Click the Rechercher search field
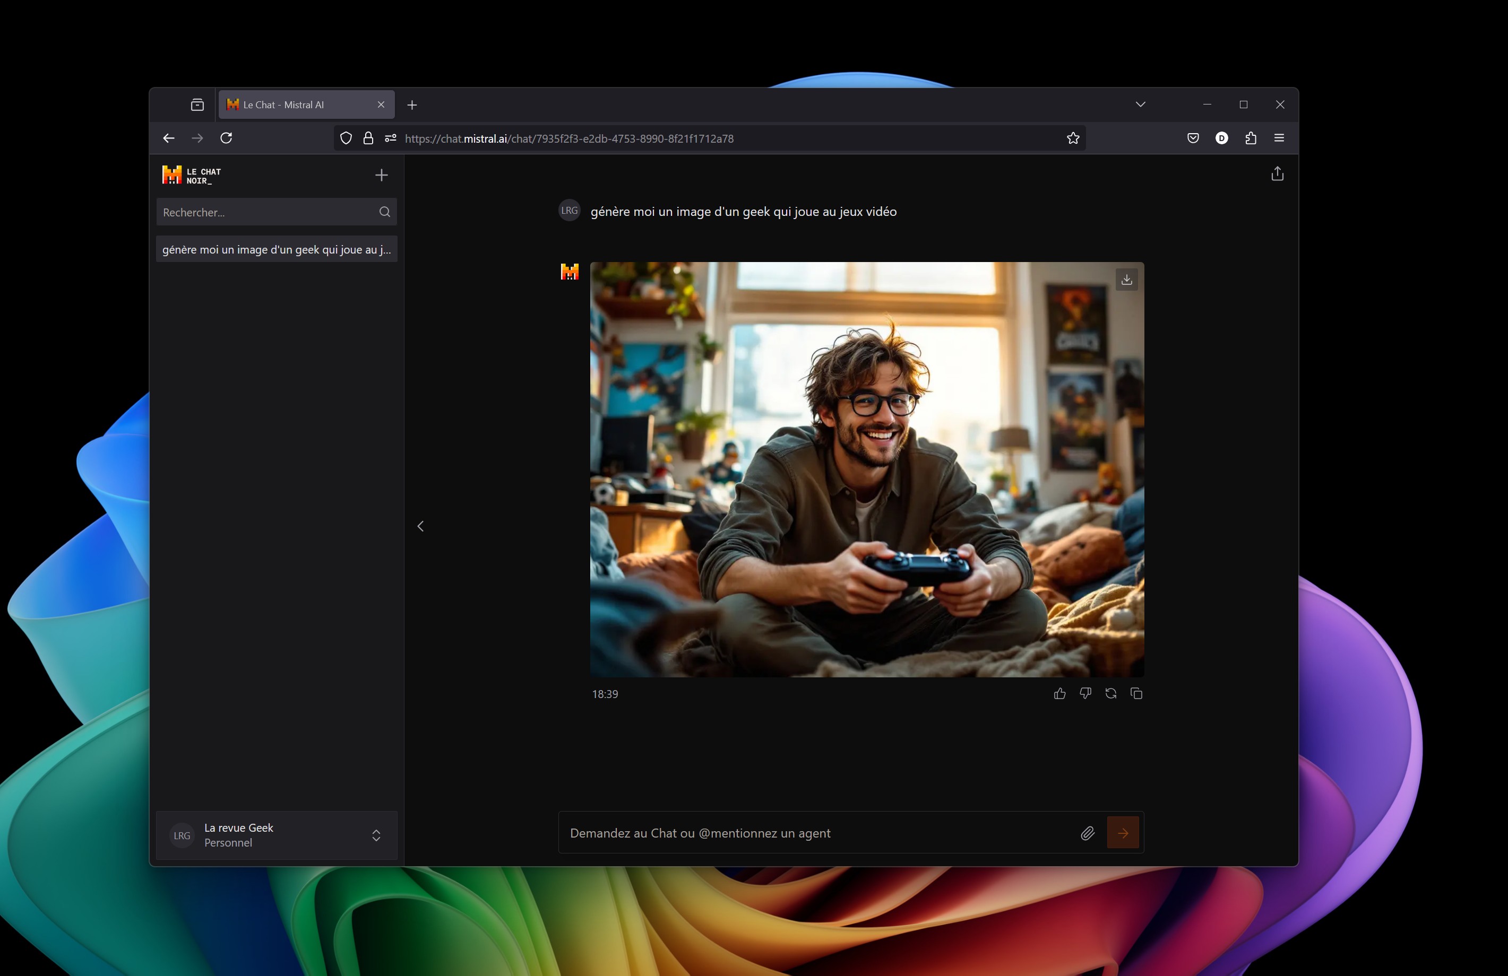Viewport: 1508px width, 976px height. pos(266,212)
